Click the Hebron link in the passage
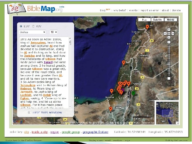The width and height of the screenshot is (192, 144). (x=26, y=89)
